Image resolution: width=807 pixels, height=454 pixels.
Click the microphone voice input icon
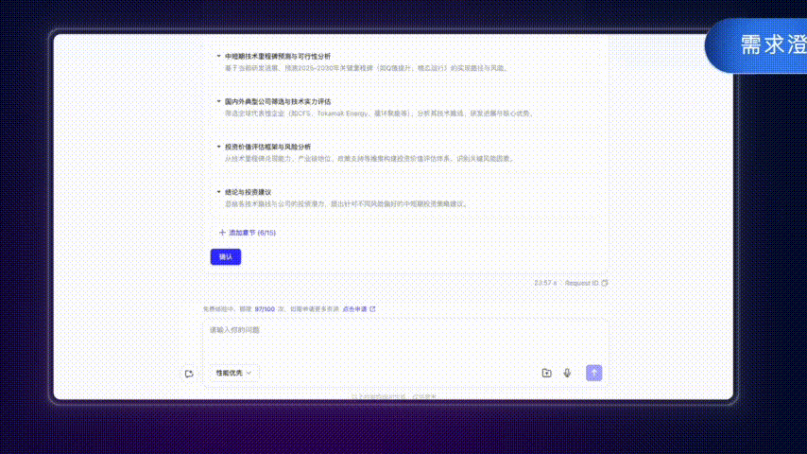pos(567,373)
